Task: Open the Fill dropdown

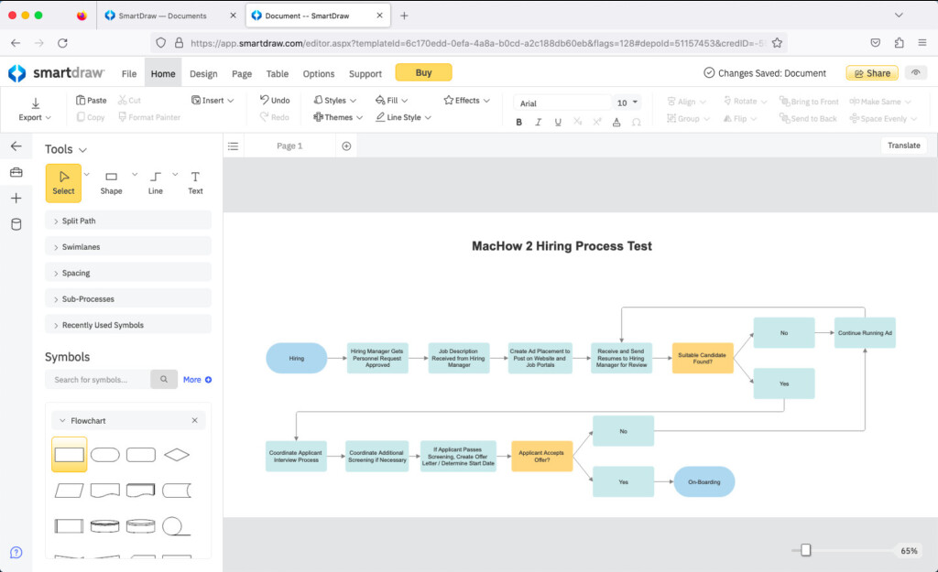Action: 391,101
